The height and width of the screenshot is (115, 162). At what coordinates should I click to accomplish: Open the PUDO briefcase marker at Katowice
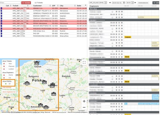[x=40, y=105]
